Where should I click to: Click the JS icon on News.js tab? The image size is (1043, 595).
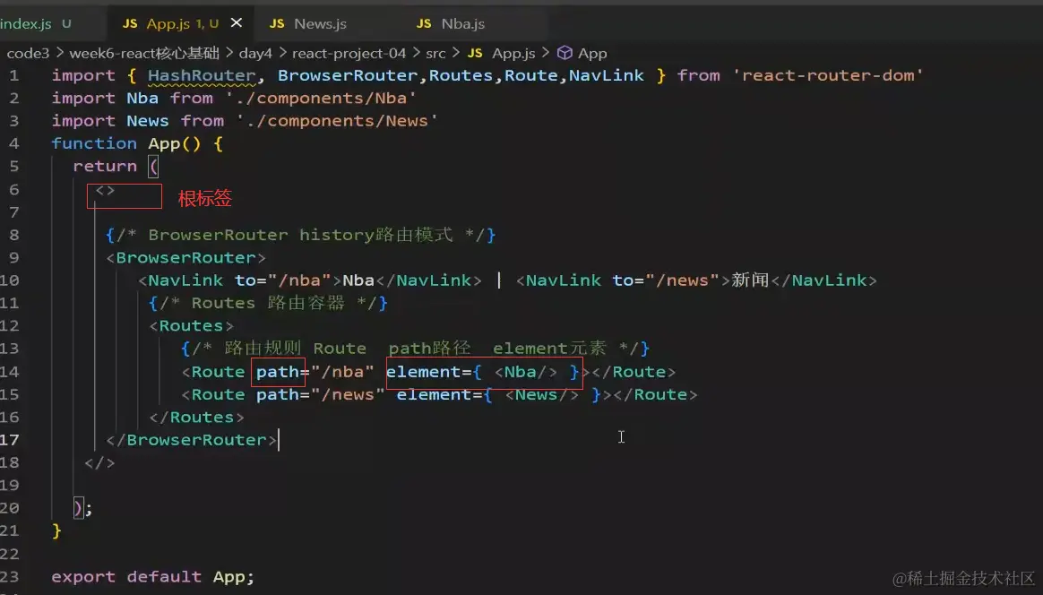[x=277, y=24]
